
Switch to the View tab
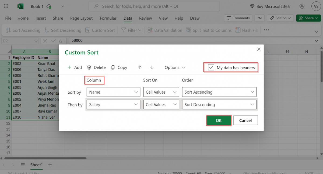163,18
